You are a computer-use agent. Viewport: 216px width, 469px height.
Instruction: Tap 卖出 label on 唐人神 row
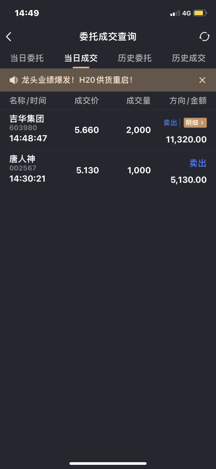click(198, 163)
